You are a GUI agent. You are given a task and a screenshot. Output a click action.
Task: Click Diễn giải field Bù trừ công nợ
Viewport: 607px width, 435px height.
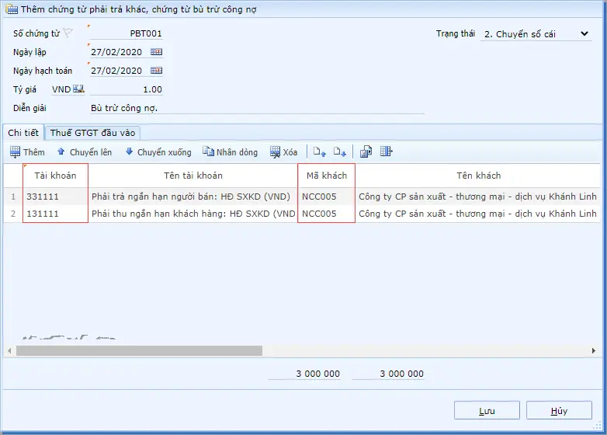pos(257,108)
